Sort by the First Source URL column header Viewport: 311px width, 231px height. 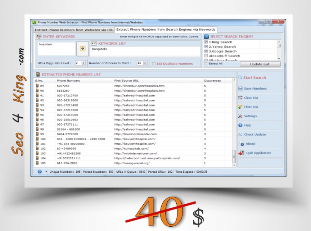pyautogui.click(x=126, y=80)
